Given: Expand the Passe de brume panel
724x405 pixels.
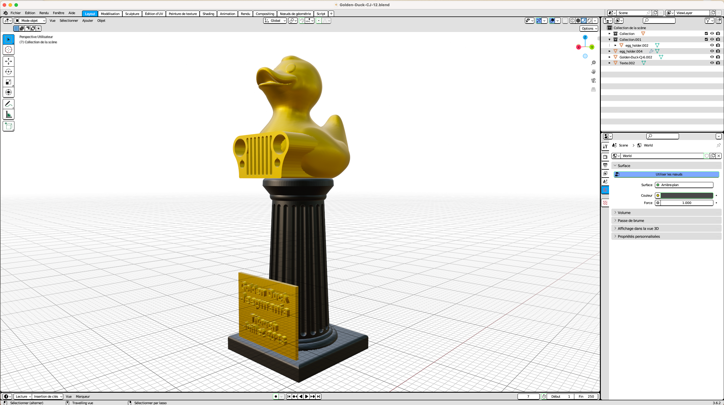Looking at the screenshot, I should (x=666, y=220).
